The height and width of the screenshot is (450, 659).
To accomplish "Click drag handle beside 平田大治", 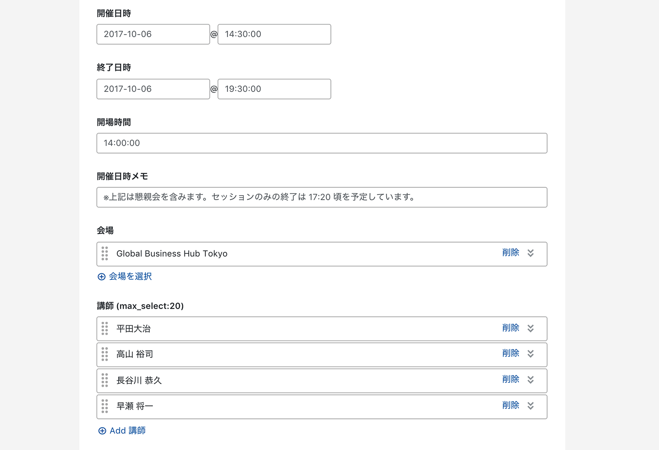I will 105,328.
